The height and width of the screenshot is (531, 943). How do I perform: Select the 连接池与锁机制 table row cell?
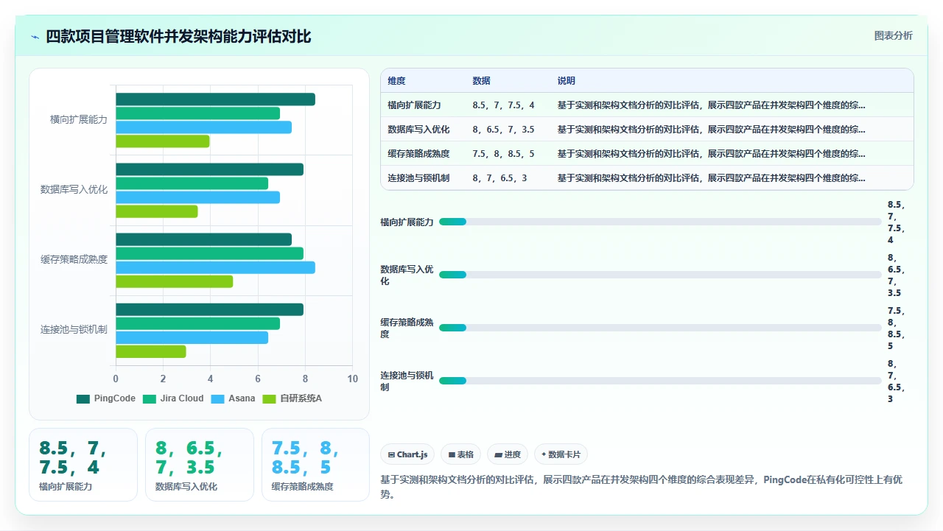(418, 178)
